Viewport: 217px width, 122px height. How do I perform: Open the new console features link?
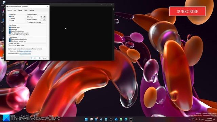point(25,54)
